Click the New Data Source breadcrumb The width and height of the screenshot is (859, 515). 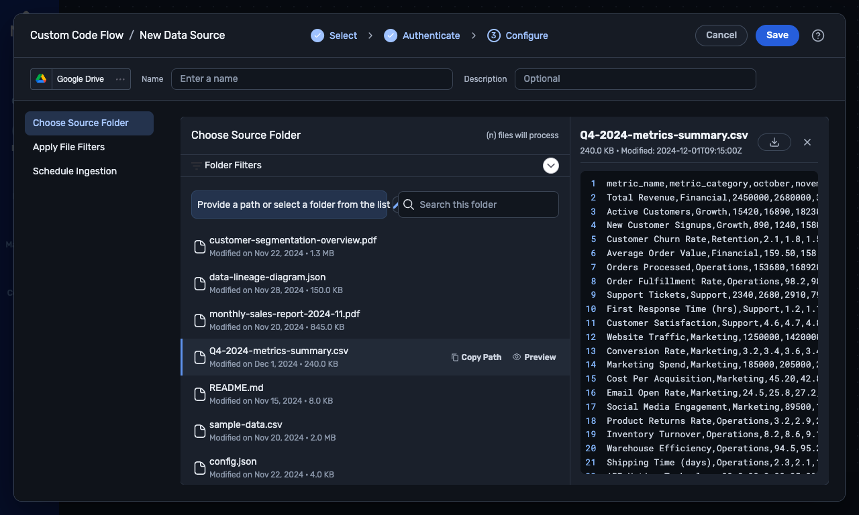pos(183,36)
